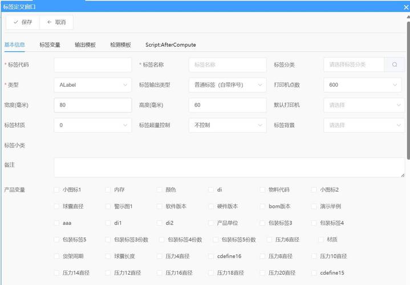
Task: Check the 压力16直径 checkbox
Action: point(160,273)
